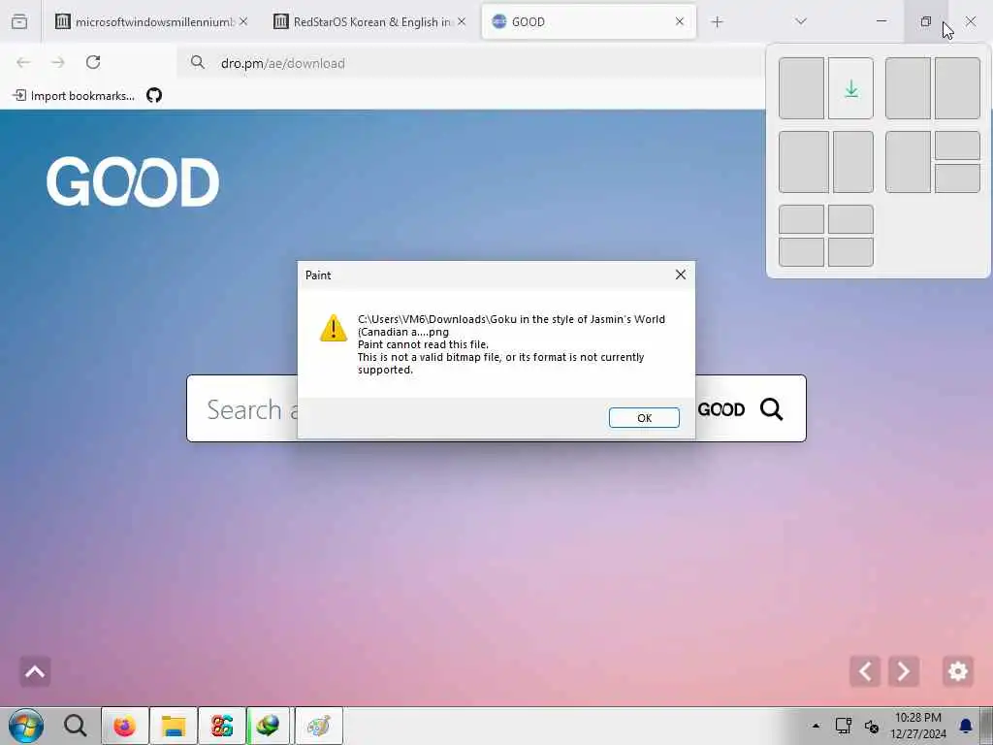This screenshot has height=745, width=993.
Task: Click the search magnifier on GOOD search box
Action: click(771, 409)
